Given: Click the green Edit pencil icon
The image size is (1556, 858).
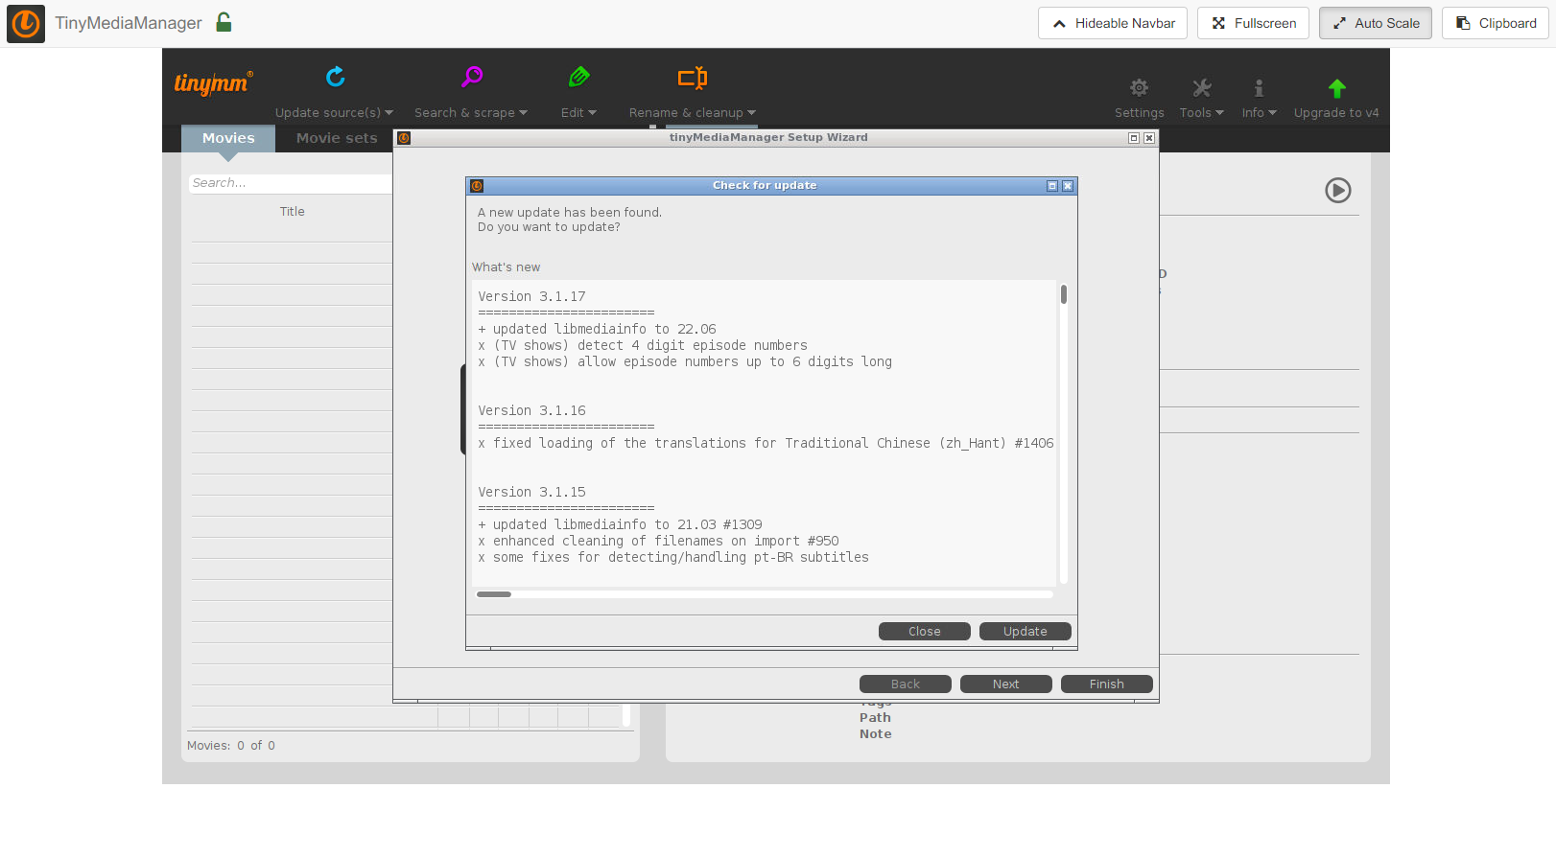Looking at the screenshot, I should (578, 78).
